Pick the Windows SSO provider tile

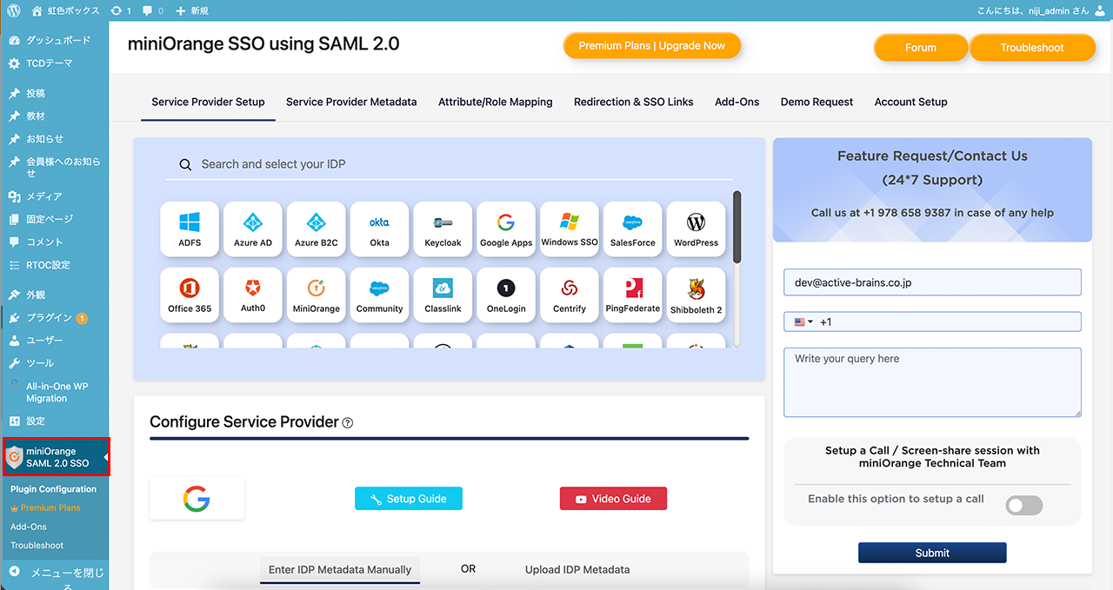(x=570, y=229)
